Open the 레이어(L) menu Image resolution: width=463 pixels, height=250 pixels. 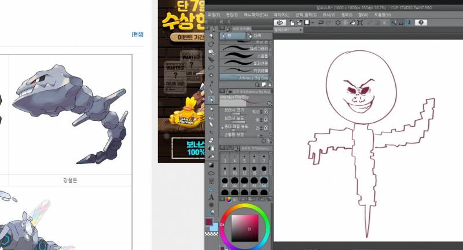tap(281, 15)
